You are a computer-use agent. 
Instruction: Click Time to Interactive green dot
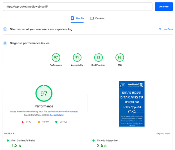[93, 141]
